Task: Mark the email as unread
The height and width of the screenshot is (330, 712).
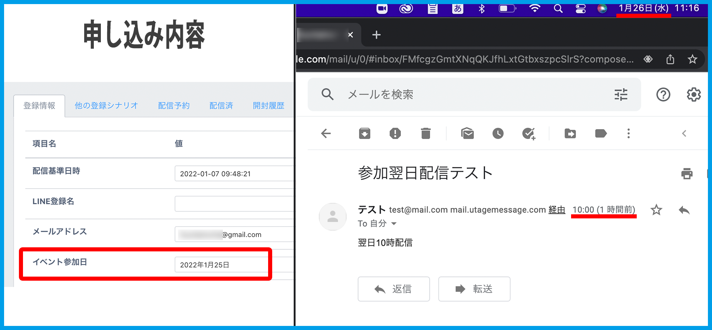Action: click(467, 133)
